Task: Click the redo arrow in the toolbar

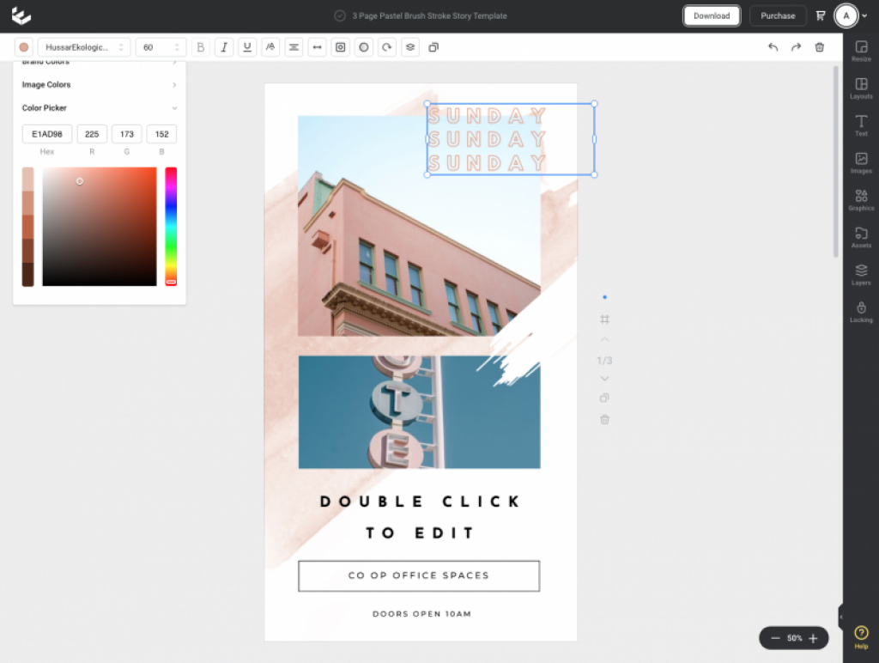Action: [796, 47]
